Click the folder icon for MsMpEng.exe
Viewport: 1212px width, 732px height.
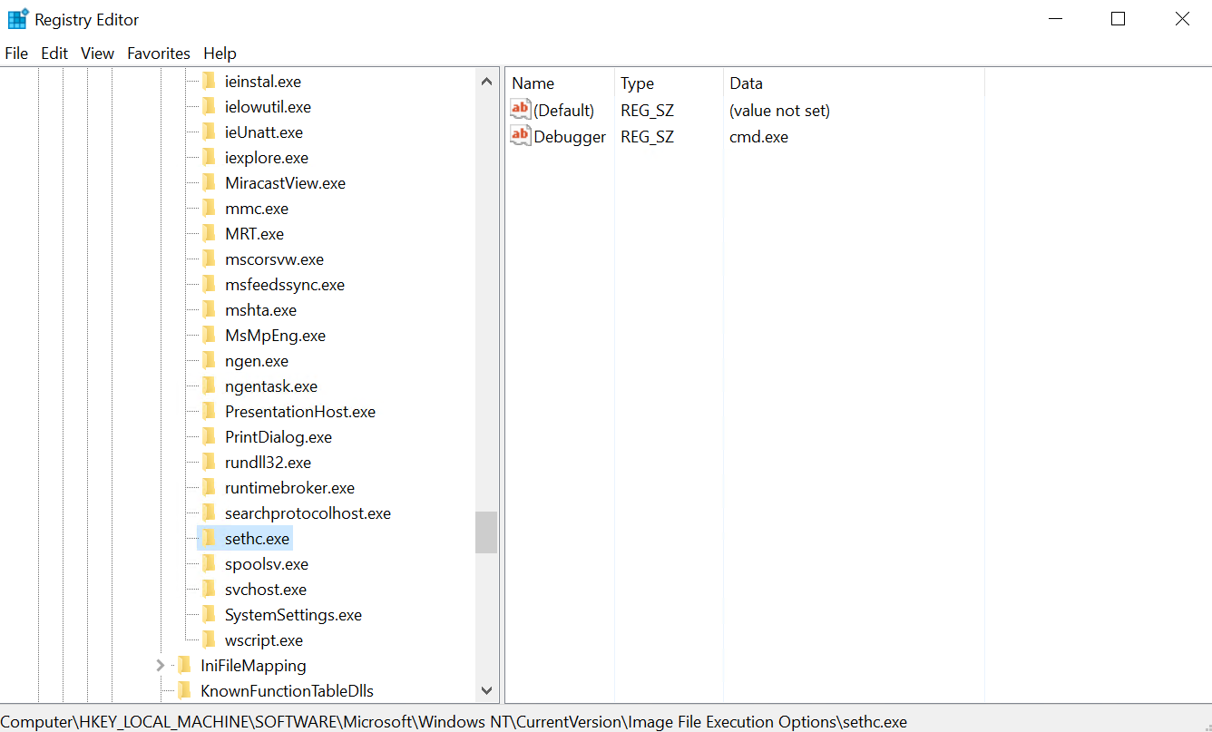[210, 336]
